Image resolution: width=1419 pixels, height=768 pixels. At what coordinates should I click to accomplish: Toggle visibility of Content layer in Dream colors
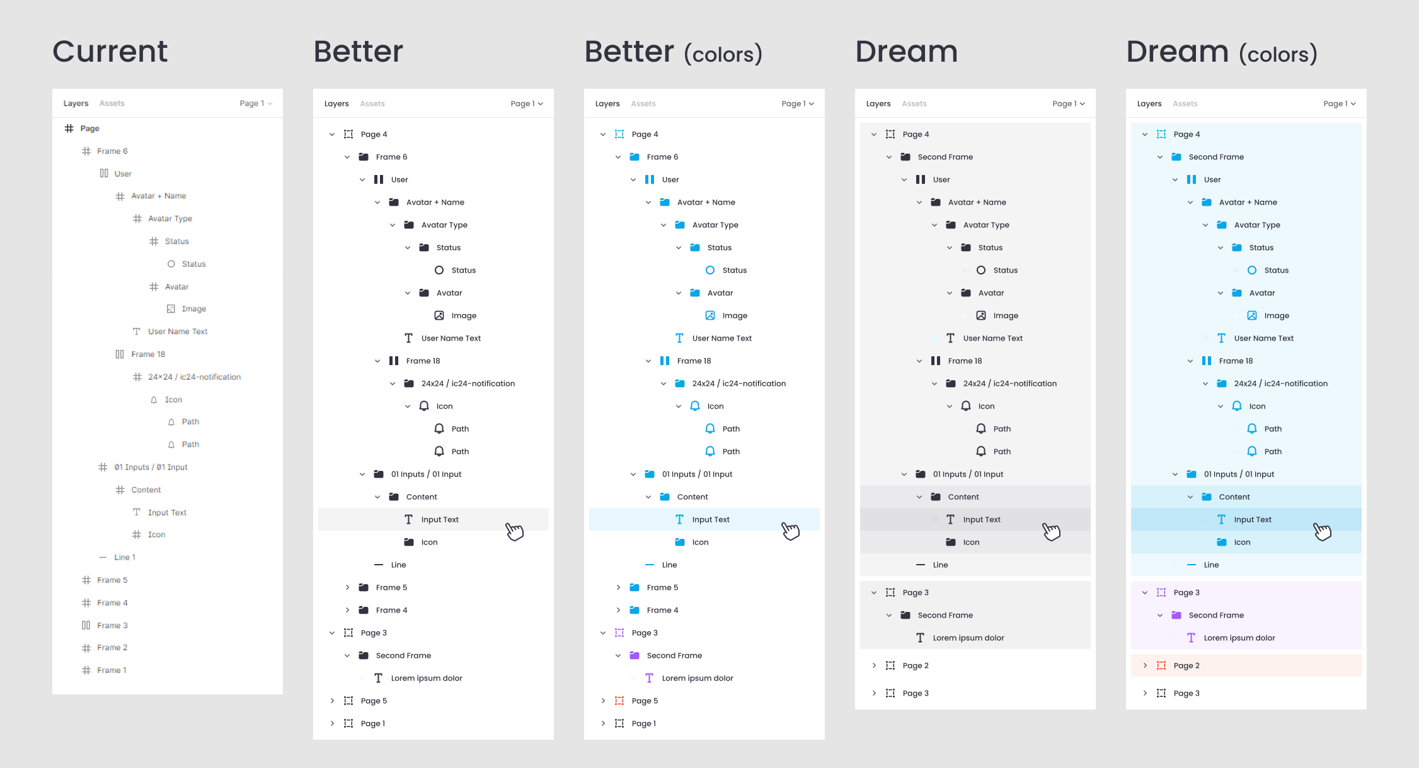click(1353, 495)
